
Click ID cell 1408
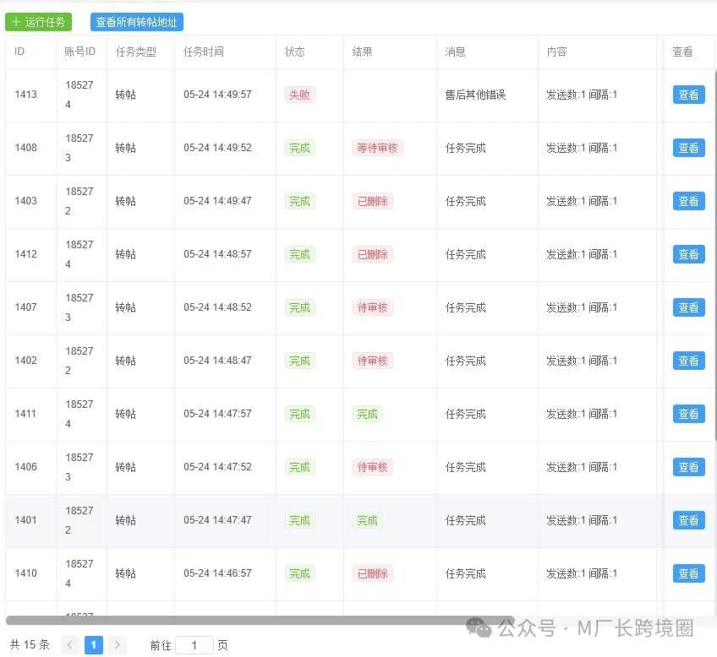point(25,148)
